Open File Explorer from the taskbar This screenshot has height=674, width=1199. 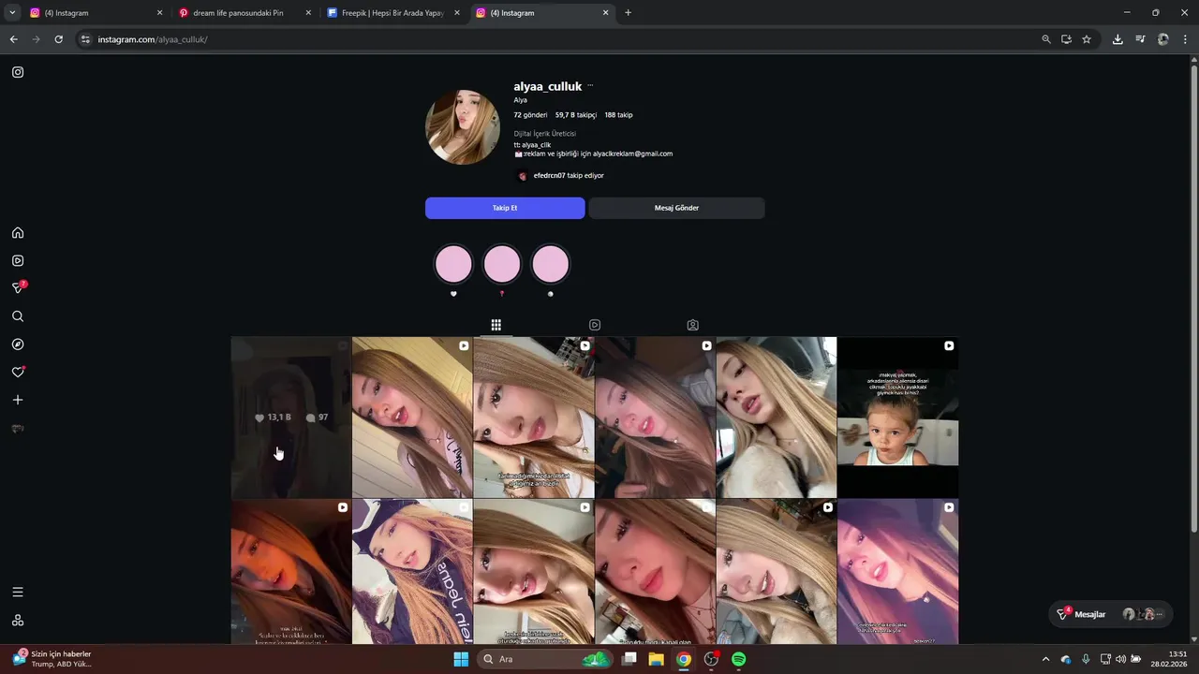pyautogui.click(x=657, y=659)
